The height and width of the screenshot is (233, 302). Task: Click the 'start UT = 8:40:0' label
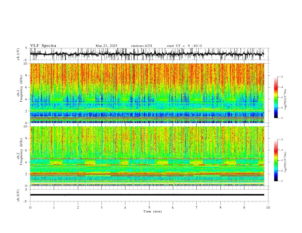[x=184, y=46]
